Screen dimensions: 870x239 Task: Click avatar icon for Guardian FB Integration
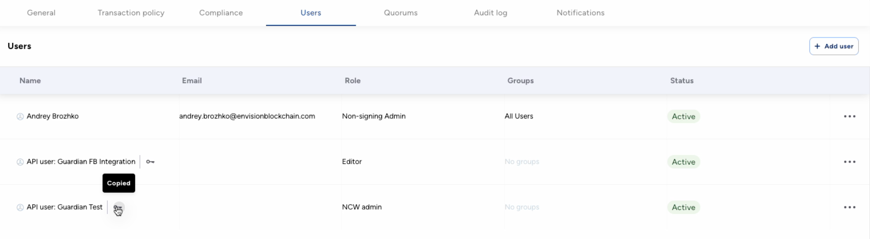click(20, 162)
